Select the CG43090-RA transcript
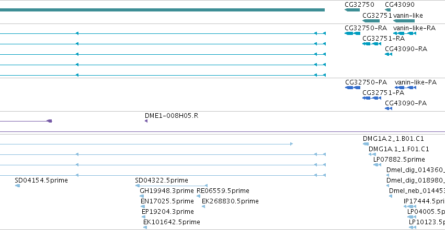 coord(389,54)
